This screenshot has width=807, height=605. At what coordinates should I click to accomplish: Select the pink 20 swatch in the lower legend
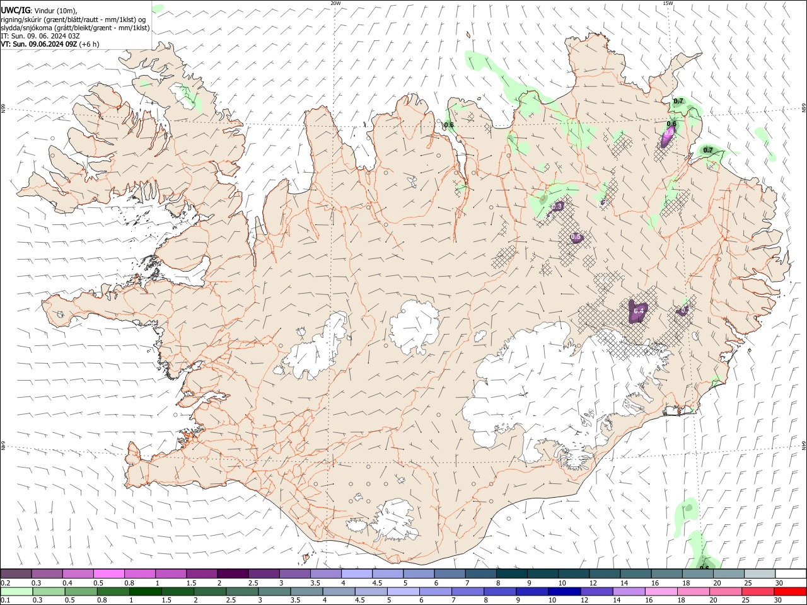click(x=725, y=591)
